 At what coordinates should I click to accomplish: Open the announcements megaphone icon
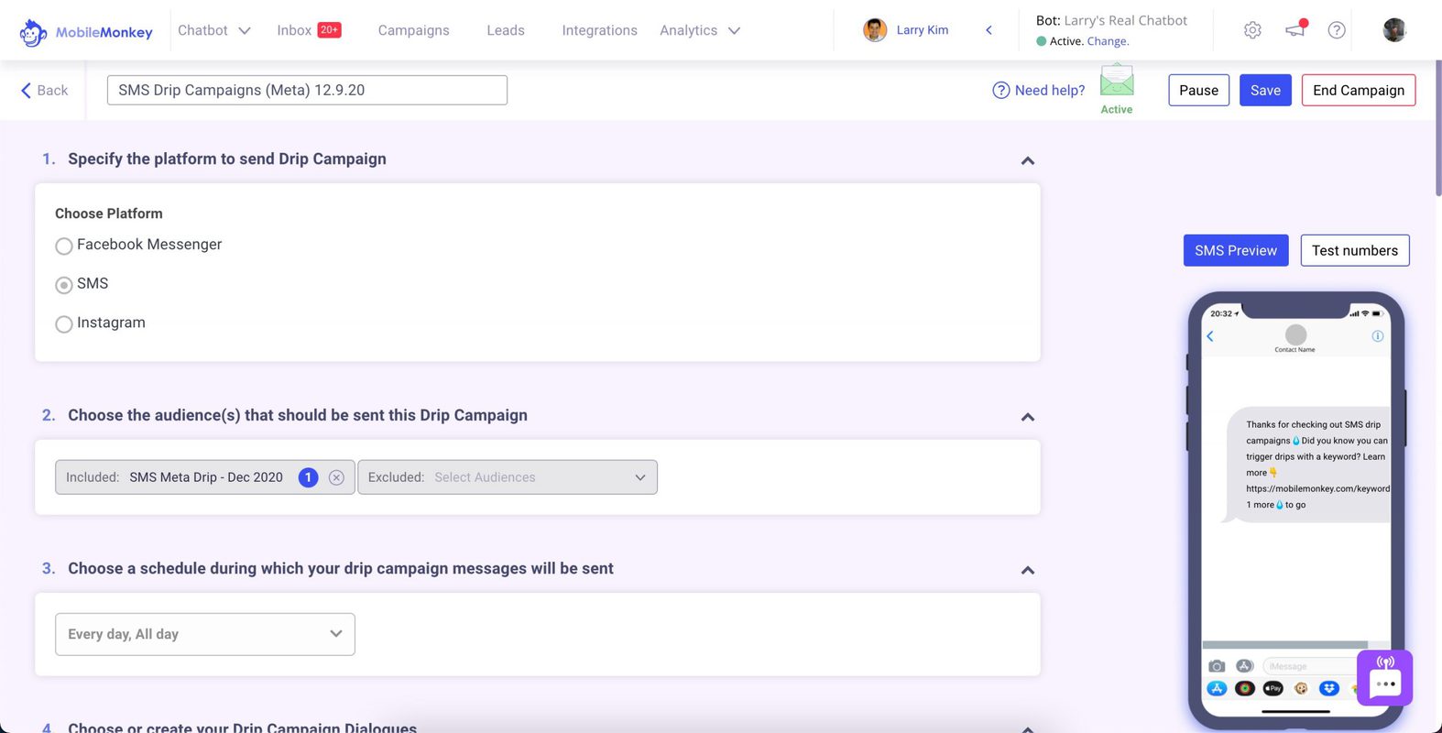[x=1295, y=30]
